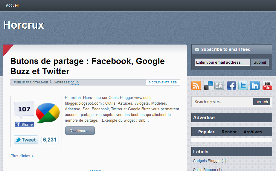This screenshot has width=276, height=171.
Task: Click the Submit email button
Action: click(x=260, y=62)
